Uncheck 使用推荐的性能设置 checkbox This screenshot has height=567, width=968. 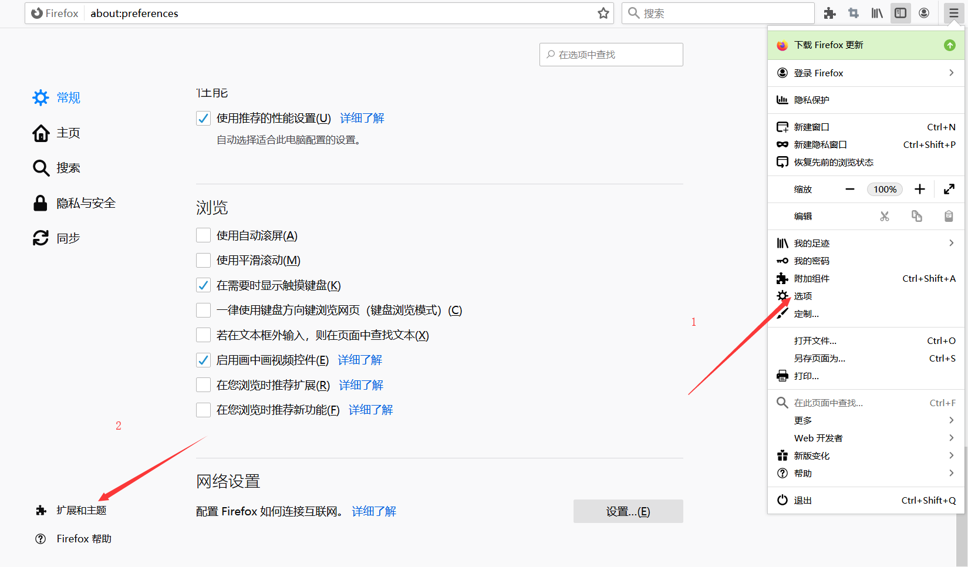[x=203, y=118]
